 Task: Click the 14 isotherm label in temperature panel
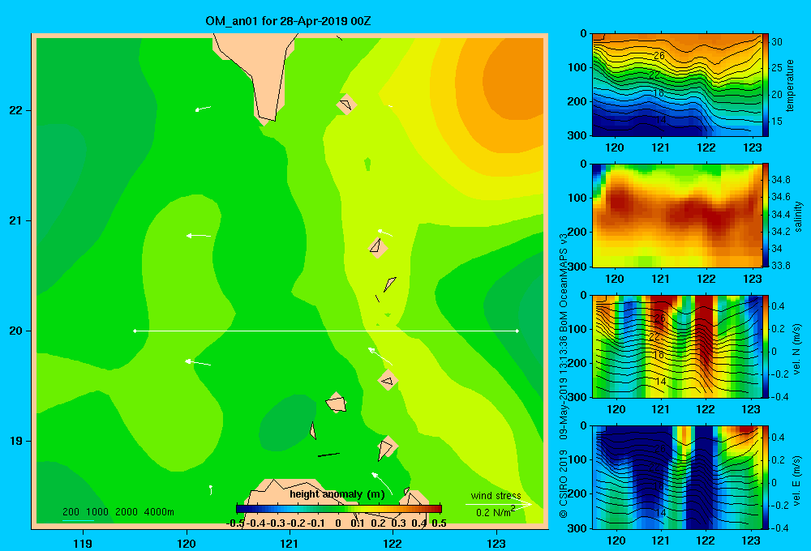660,120
